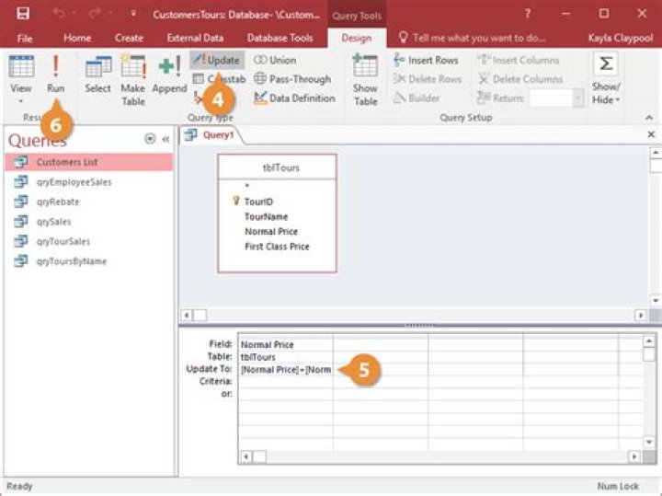Viewport: 662px width, 496px height.
Task: Select the TourID field in tblTours
Action: pyautogui.click(x=258, y=202)
